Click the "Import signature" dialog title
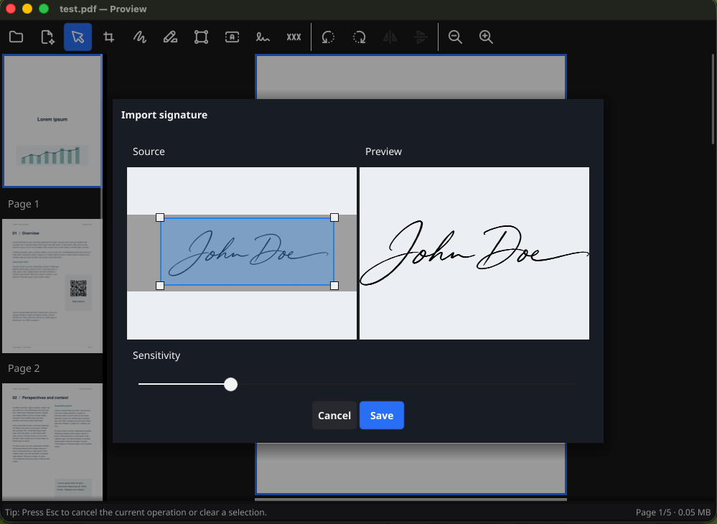Viewport: 717px width, 524px height. coord(164,115)
